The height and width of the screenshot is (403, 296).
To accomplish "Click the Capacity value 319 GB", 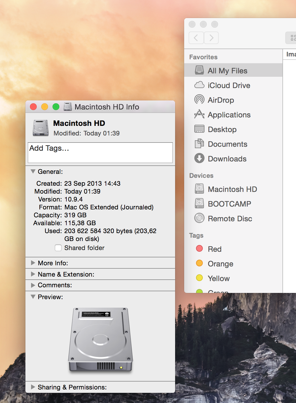I will pyautogui.click(x=75, y=215).
